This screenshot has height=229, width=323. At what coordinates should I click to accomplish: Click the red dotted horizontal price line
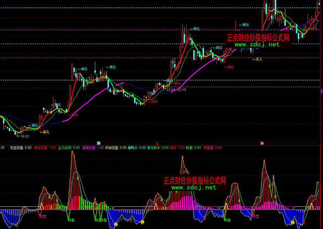click(x=99, y=57)
